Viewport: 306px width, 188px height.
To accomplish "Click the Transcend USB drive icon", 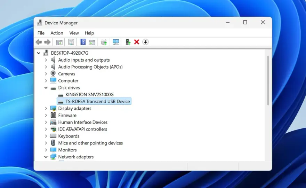I will pyautogui.click(x=61, y=102).
